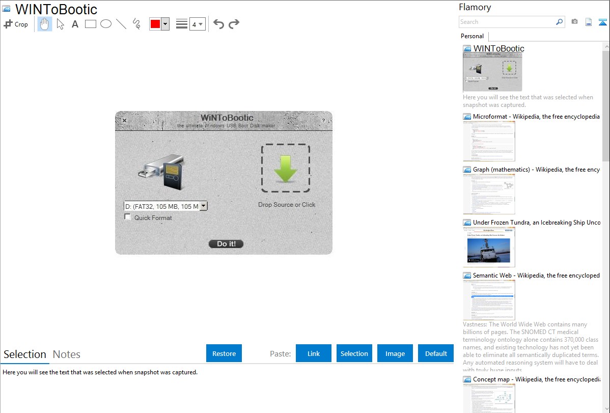The image size is (610, 413).
Task: Click the Under Frozen Tundra title text
Action: [537, 223]
